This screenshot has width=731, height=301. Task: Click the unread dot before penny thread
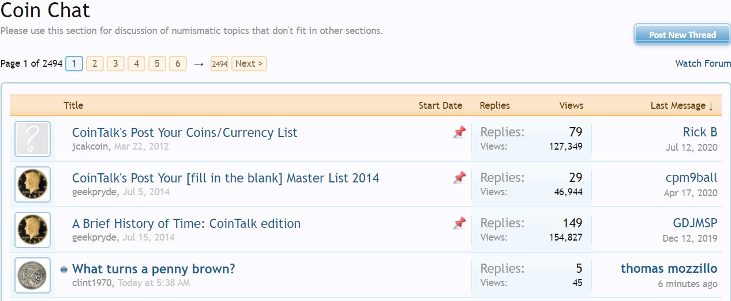63,269
